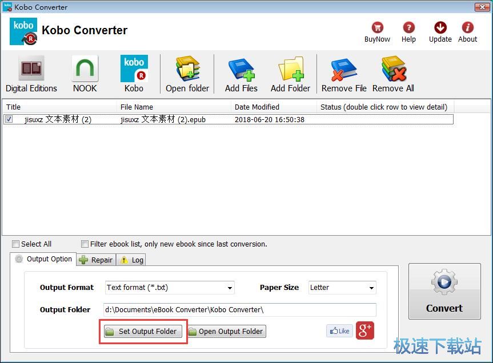
Task: Clear list with Remove All
Action: (393, 74)
